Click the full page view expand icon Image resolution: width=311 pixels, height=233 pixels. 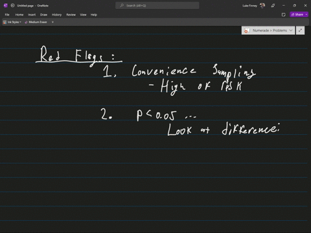pos(300,30)
